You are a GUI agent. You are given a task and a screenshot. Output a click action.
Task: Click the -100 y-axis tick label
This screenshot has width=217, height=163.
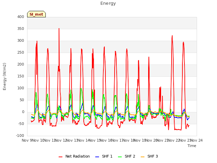click(x=20, y=136)
